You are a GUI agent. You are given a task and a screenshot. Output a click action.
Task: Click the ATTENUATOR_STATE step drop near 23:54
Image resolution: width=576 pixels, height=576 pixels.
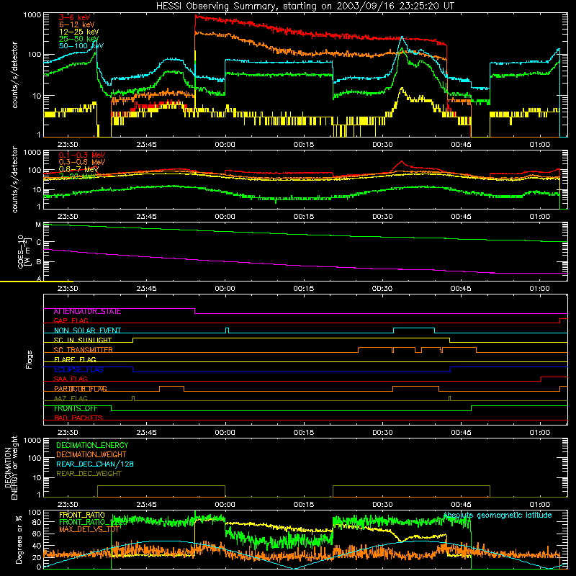click(194, 311)
